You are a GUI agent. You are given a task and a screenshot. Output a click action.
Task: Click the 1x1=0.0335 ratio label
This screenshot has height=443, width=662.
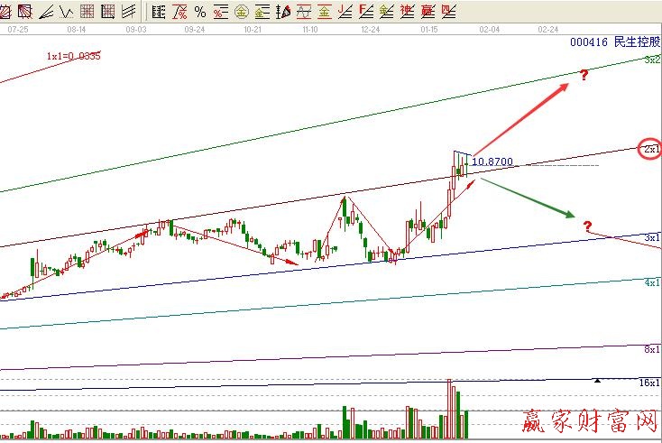(x=74, y=56)
